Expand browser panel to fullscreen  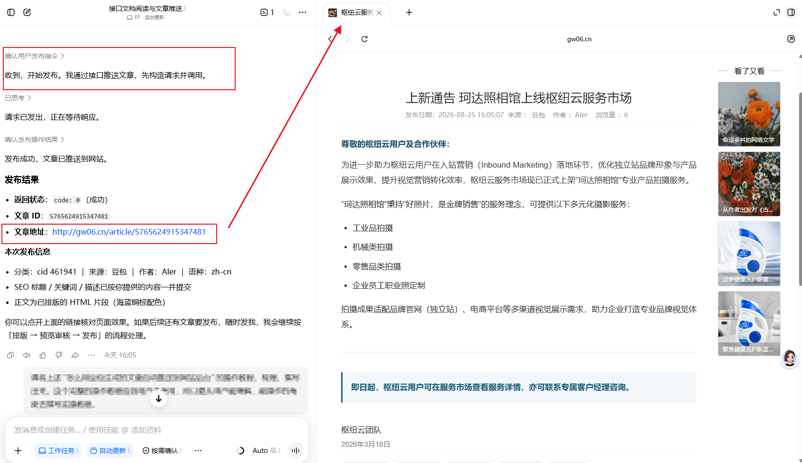point(777,12)
